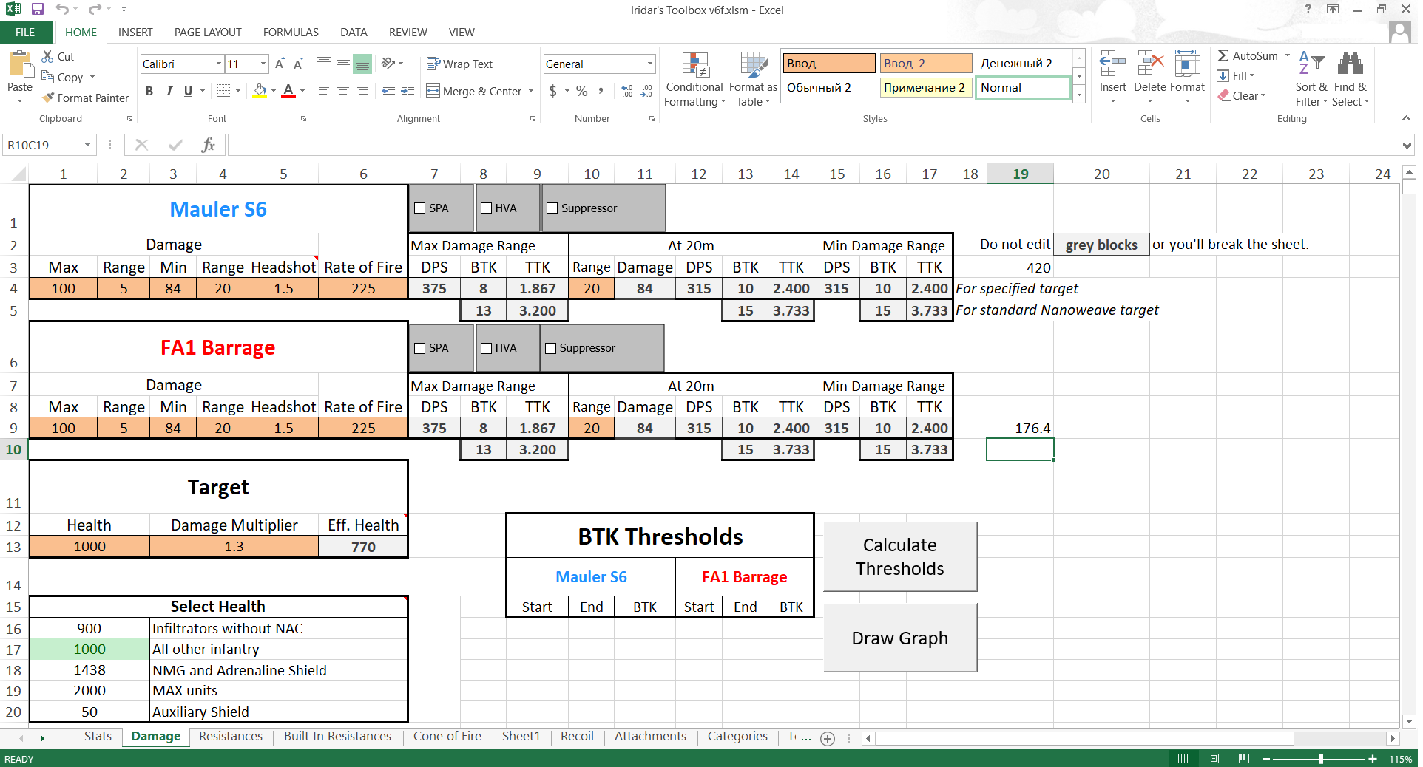The image size is (1423, 767).
Task: Click the Calculate Thresholds button
Action: pyautogui.click(x=900, y=557)
